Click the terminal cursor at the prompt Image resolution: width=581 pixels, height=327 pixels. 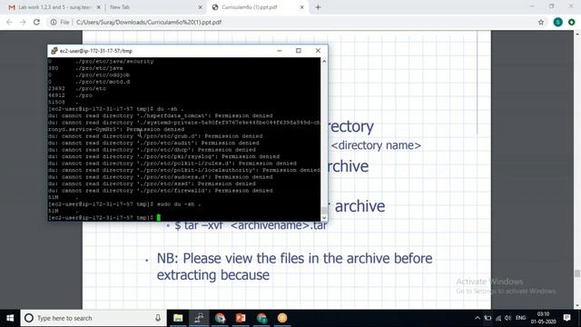[159, 218]
